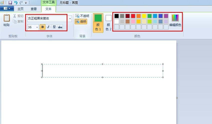Select 颜色 1 foreground color button
Viewport: 212px width, 124px height.
click(x=98, y=23)
